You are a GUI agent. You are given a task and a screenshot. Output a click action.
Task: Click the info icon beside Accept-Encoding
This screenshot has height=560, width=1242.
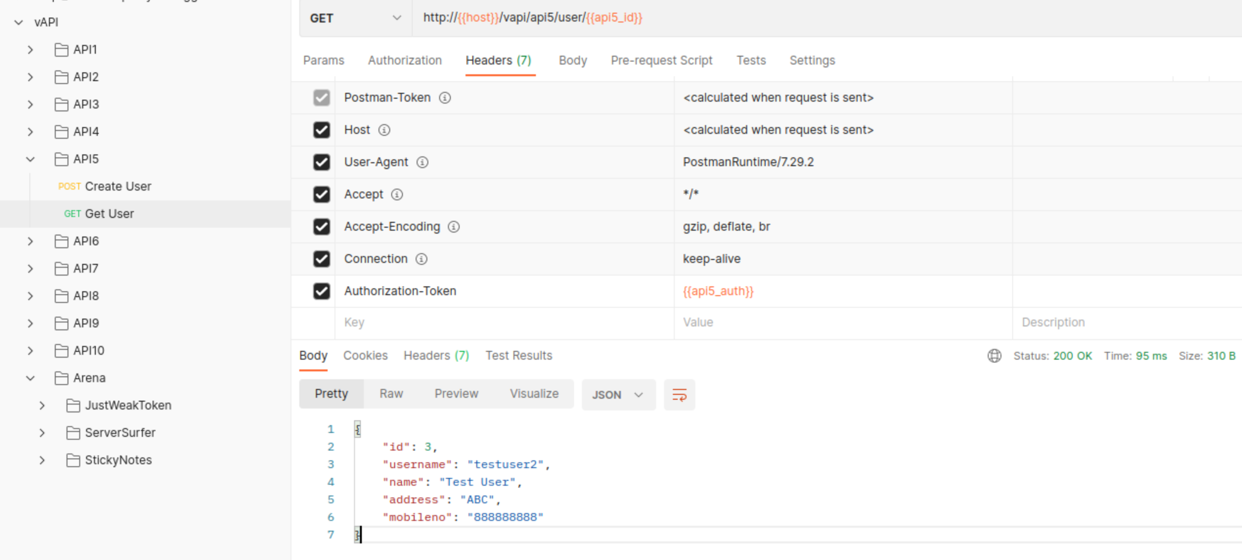click(454, 227)
